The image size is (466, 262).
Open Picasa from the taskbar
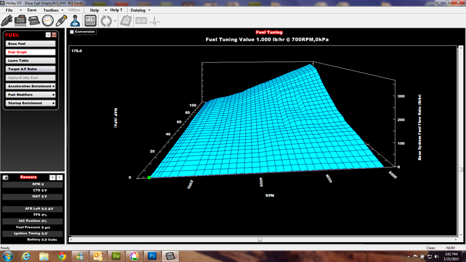point(134,256)
